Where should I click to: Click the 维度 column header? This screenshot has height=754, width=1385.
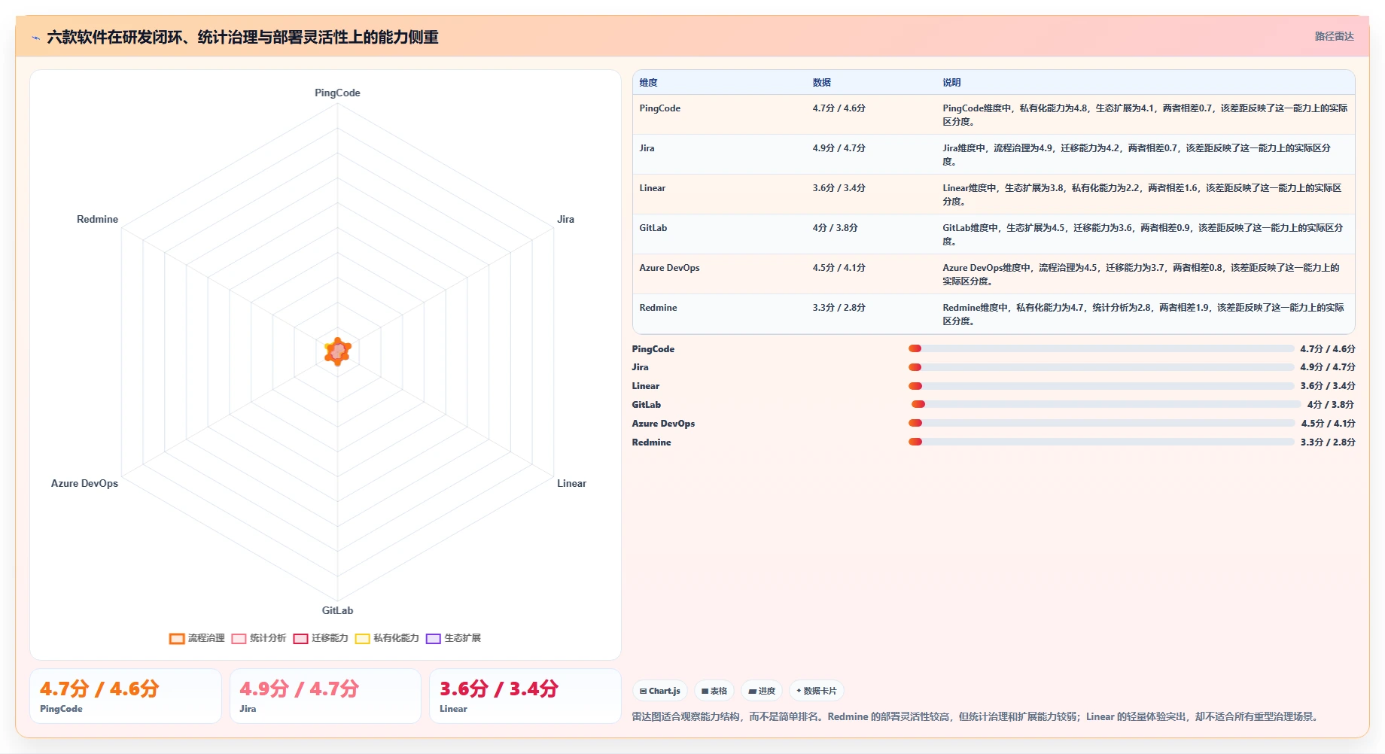tap(648, 83)
